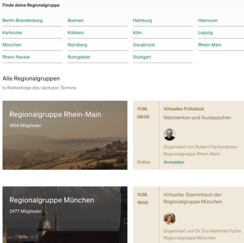Screen dimensions: 244x243
Task: Go to the Hannover regional group
Action: (208, 20)
